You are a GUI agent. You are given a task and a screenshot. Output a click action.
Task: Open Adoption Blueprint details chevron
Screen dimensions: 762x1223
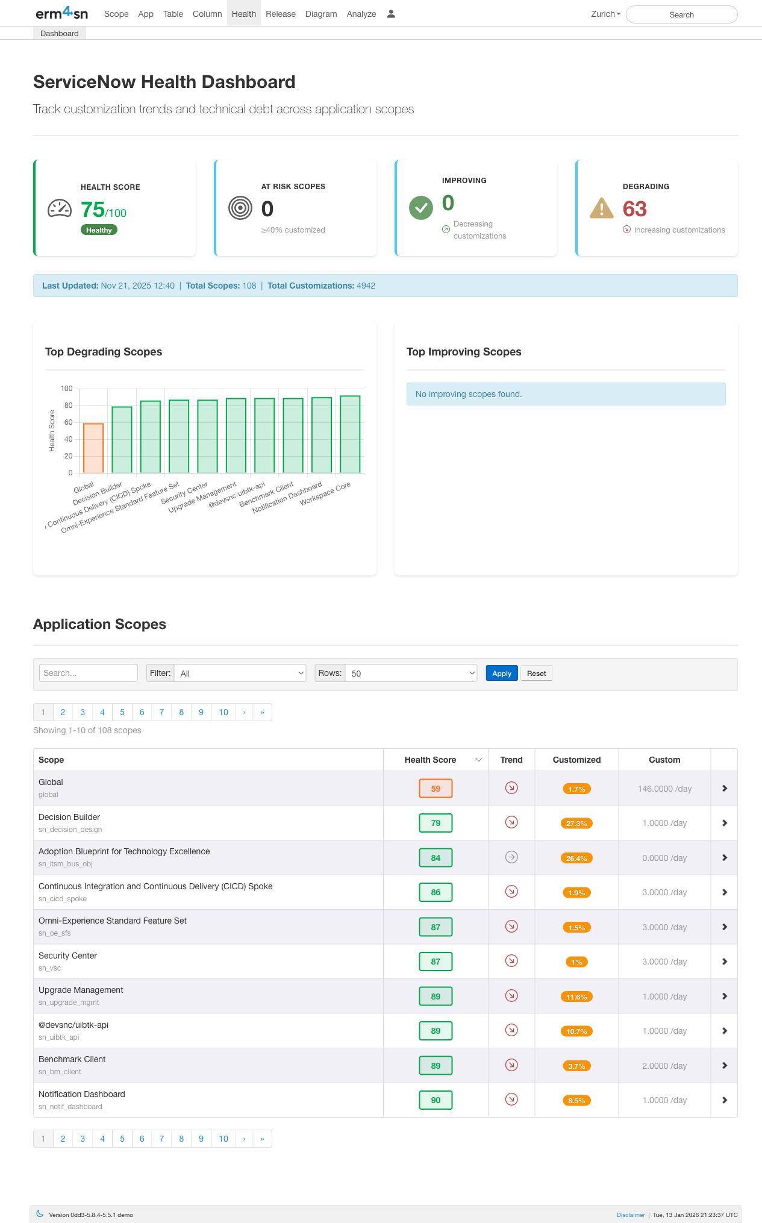(725, 858)
